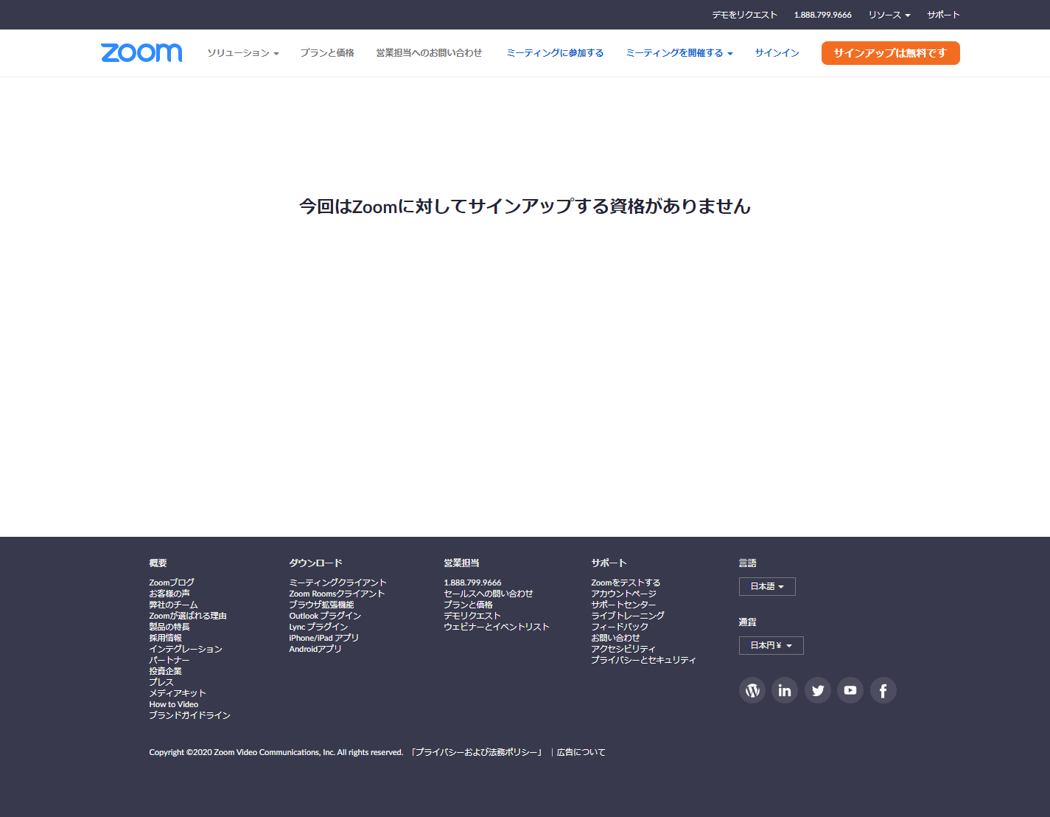The width and height of the screenshot is (1050, 817).
Task: Open the LinkedIn icon in footer
Action: pyautogui.click(x=785, y=690)
